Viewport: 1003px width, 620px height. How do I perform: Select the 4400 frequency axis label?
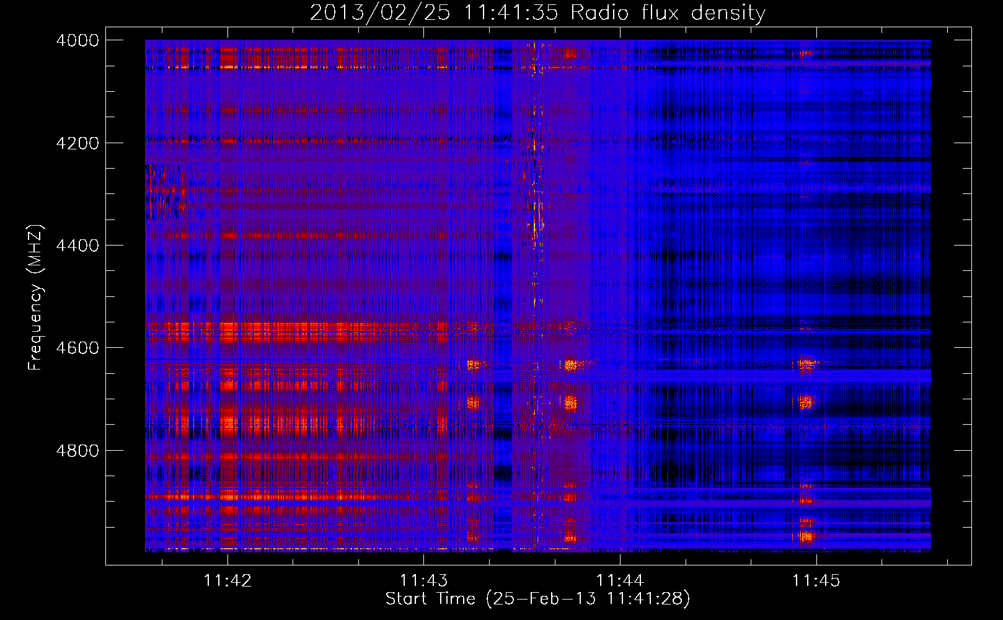tap(77, 246)
